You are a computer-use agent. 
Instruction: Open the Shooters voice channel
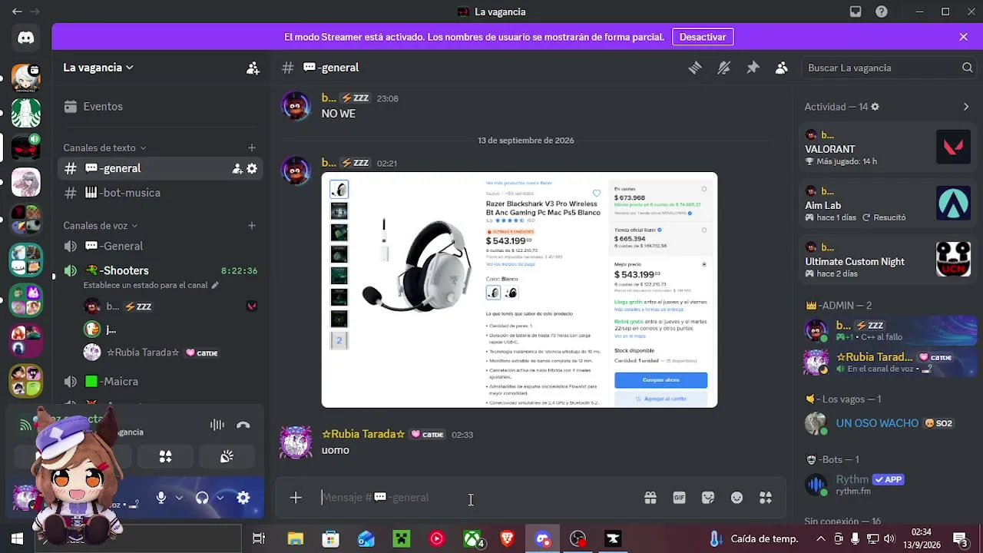coord(161,270)
